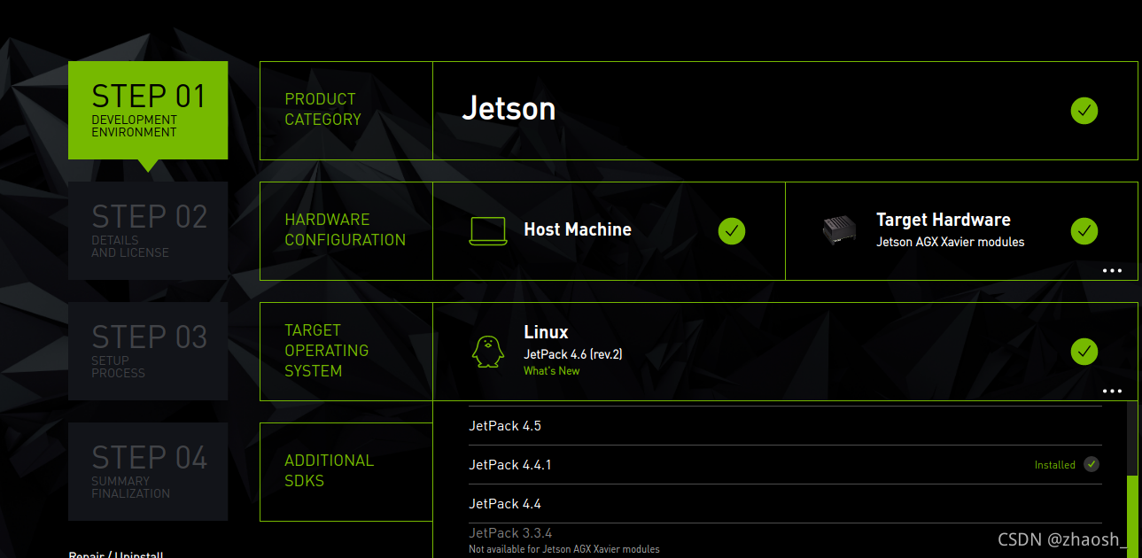Click the Host Machine label
Viewport: 1142px width, 558px height.
(577, 230)
